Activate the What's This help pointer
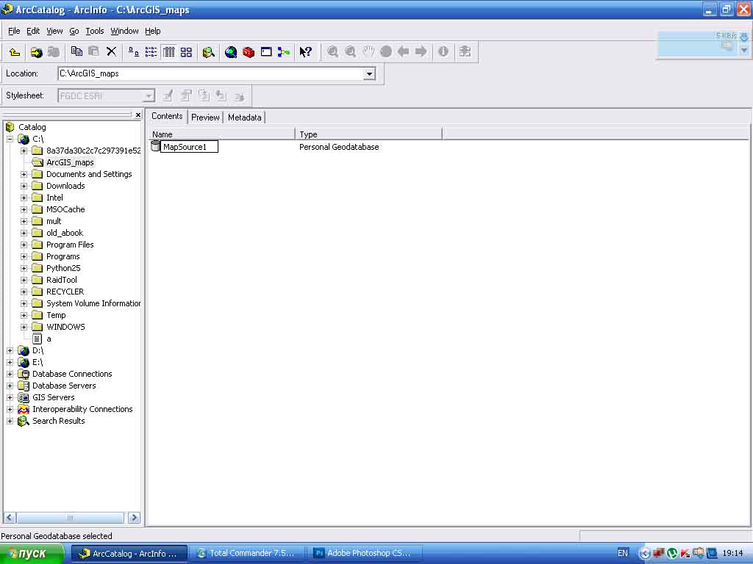Viewport: 753px width, 564px height. click(x=305, y=52)
